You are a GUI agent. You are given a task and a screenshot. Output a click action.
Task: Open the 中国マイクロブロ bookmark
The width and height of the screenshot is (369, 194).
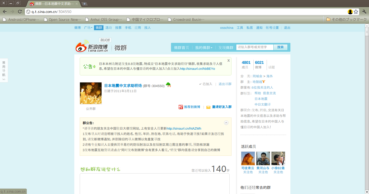point(145,19)
